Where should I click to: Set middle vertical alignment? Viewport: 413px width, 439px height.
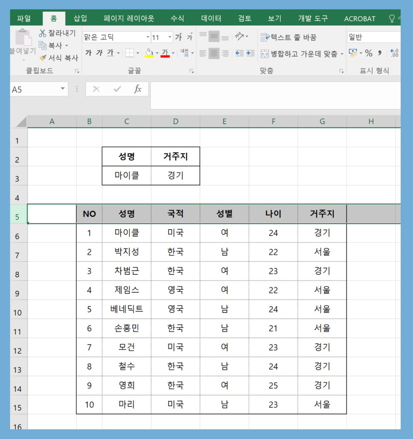click(x=214, y=36)
